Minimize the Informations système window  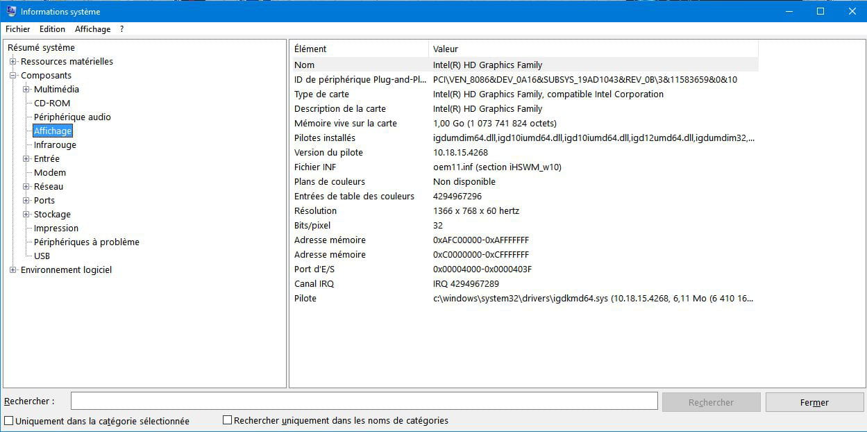coord(789,11)
